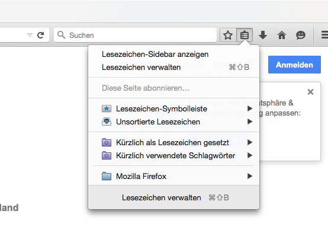Viewport: 328px width, 227px height.
Task: Toggle the bookmarks menu list button
Action: pyautogui.click(x=245, y=35)
